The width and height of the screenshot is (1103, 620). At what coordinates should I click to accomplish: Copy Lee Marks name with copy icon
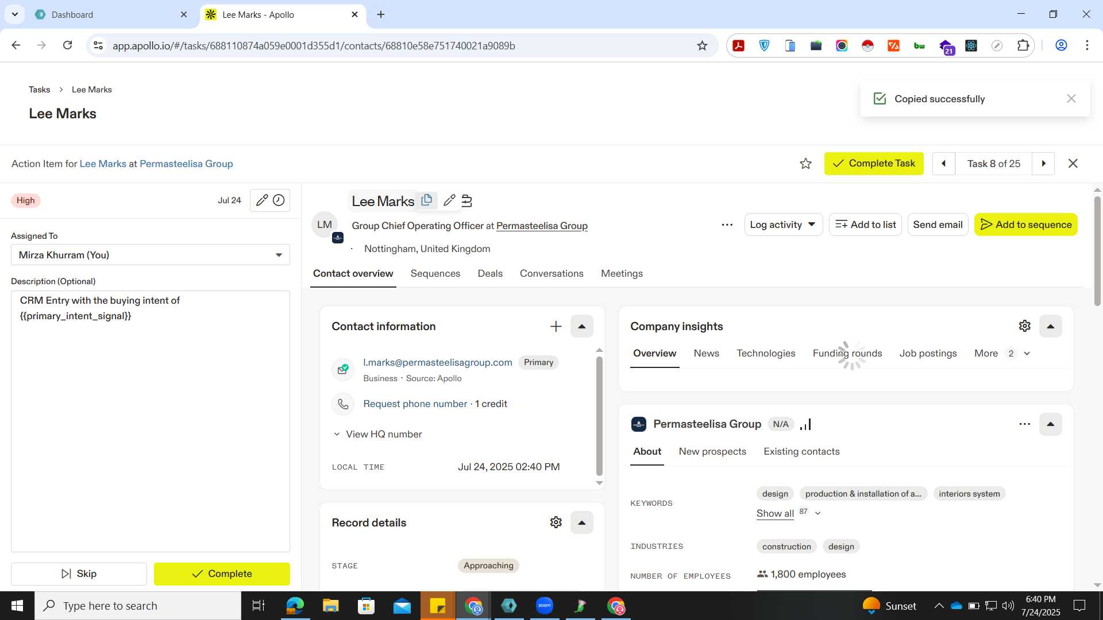(x=426, y=200)
